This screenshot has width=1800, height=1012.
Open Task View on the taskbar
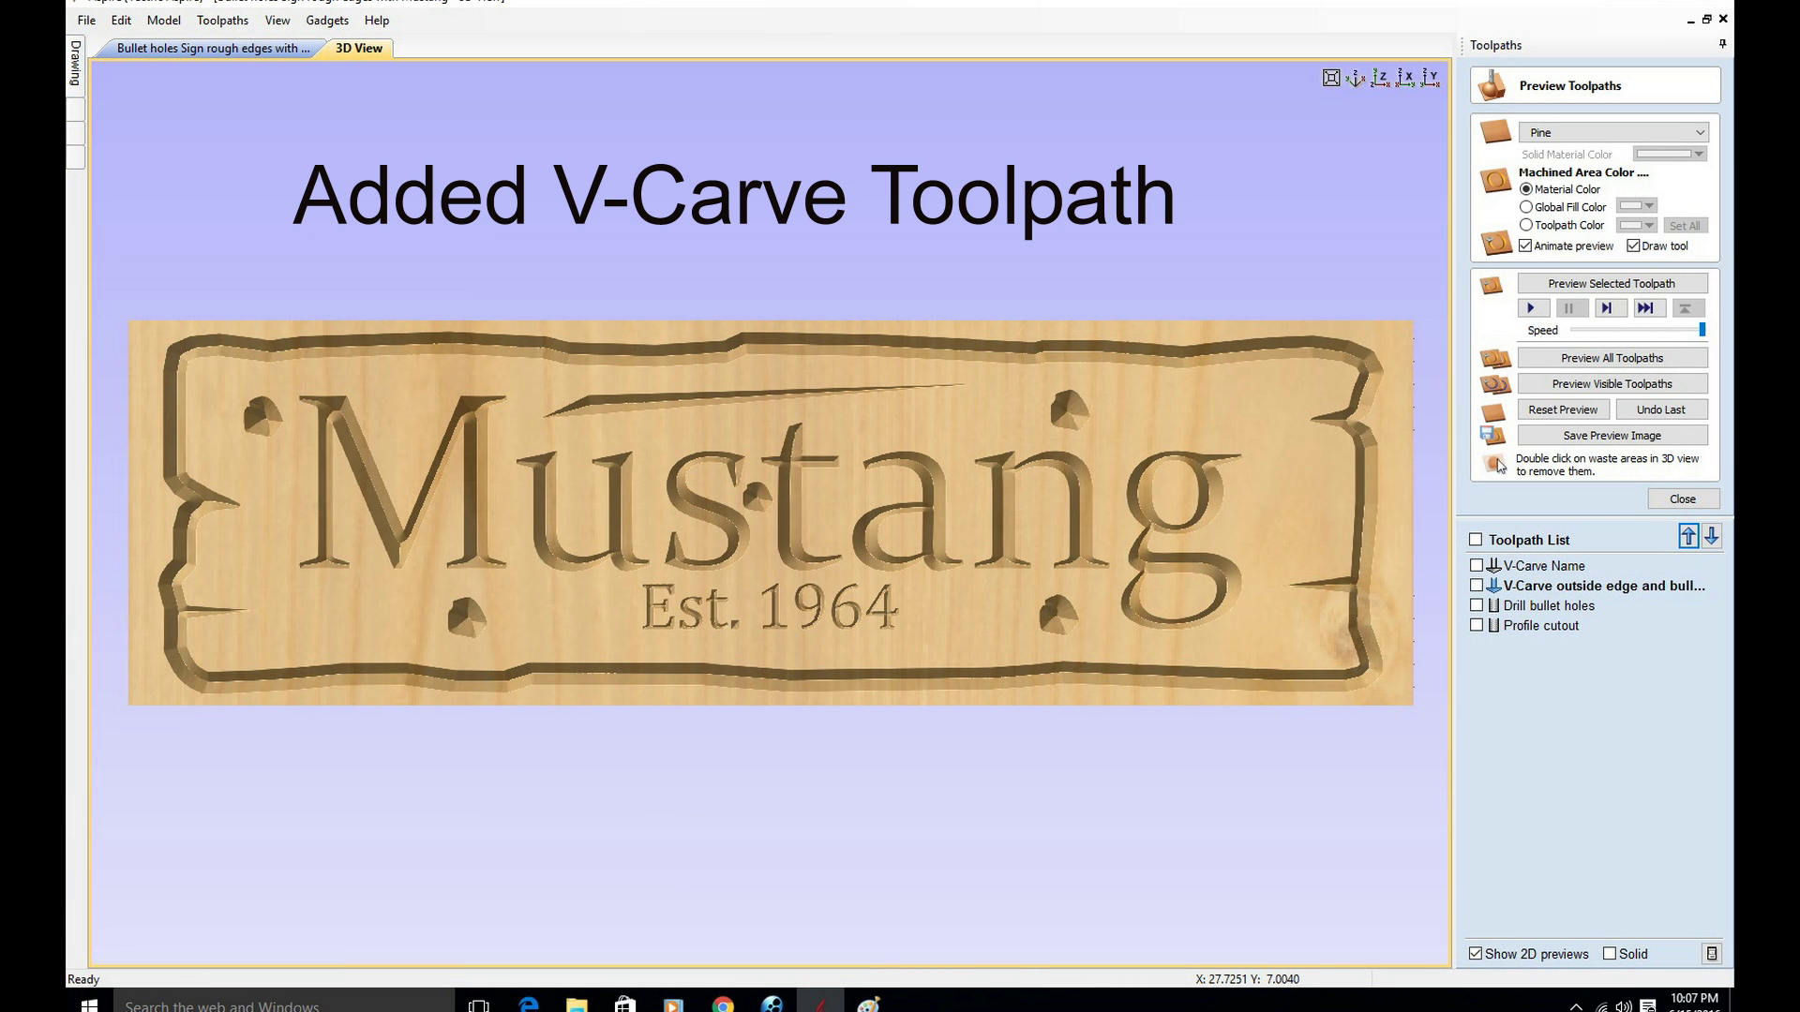[479, 1005]
